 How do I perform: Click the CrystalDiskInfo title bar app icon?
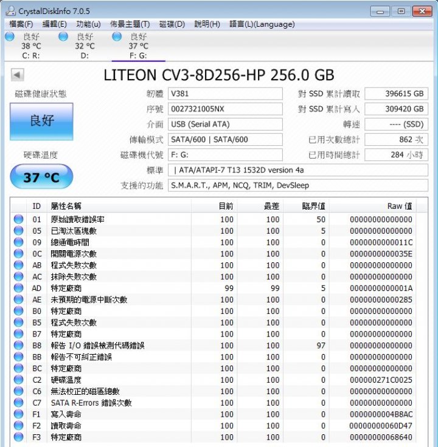(x=10, y=11)
